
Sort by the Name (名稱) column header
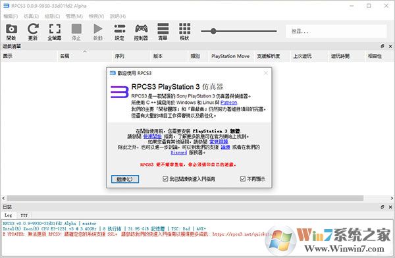tap(85, 56)
